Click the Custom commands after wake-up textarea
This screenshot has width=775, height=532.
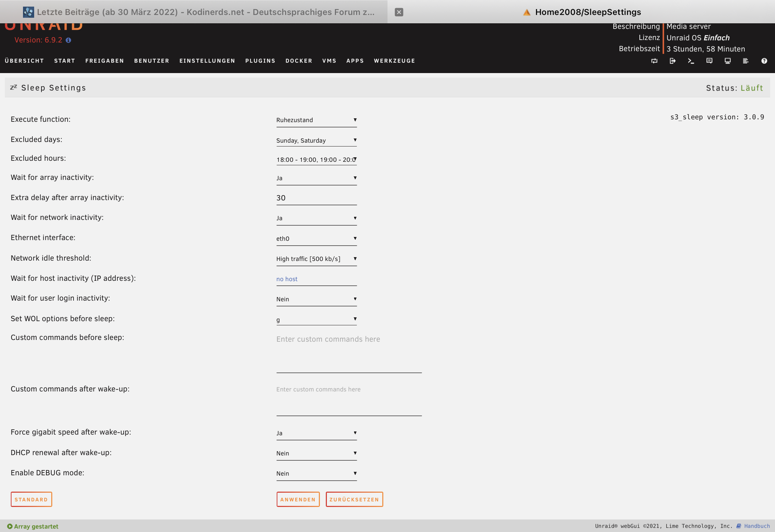(349, 400)
